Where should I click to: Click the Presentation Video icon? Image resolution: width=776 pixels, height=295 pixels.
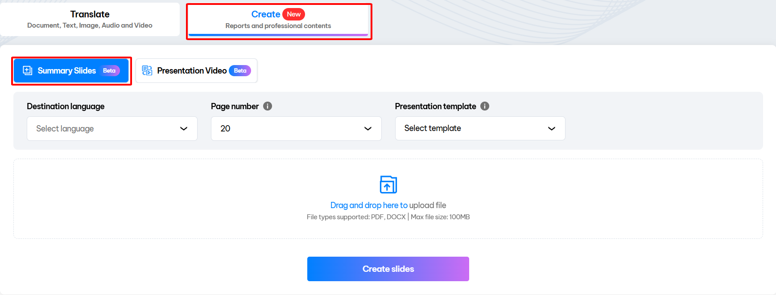(x=147, y=71)
